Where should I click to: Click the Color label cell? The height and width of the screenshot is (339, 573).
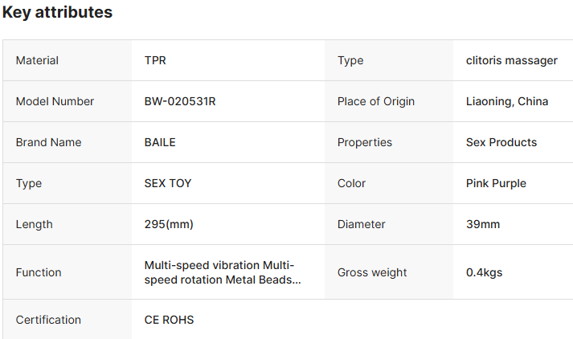[389, 183]
